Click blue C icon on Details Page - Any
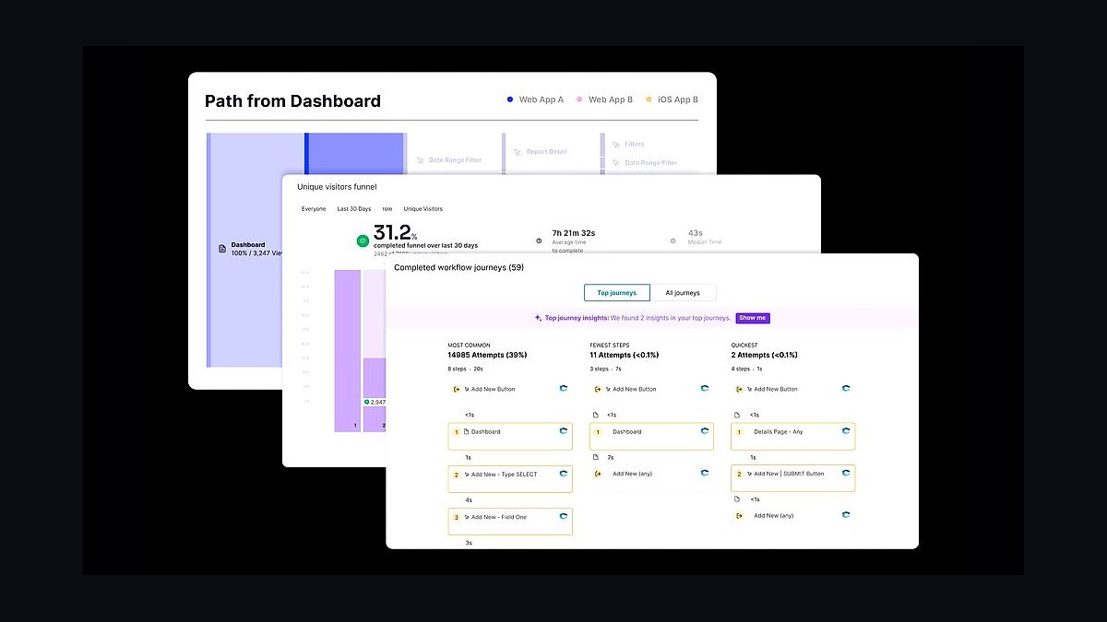Image resolution: width=1107 pixels, height=622 pixels. coord(846,431)
